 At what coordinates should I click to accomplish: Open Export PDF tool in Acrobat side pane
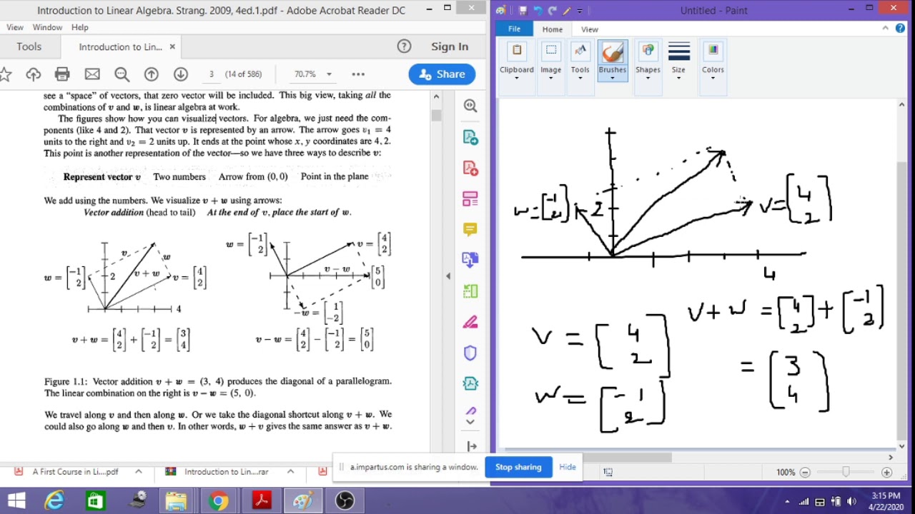pyautogui.click(x=470, y=136)
